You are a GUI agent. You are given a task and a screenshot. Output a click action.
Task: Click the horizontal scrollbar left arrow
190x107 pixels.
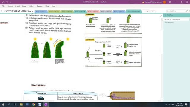click(x=1, y=101)
